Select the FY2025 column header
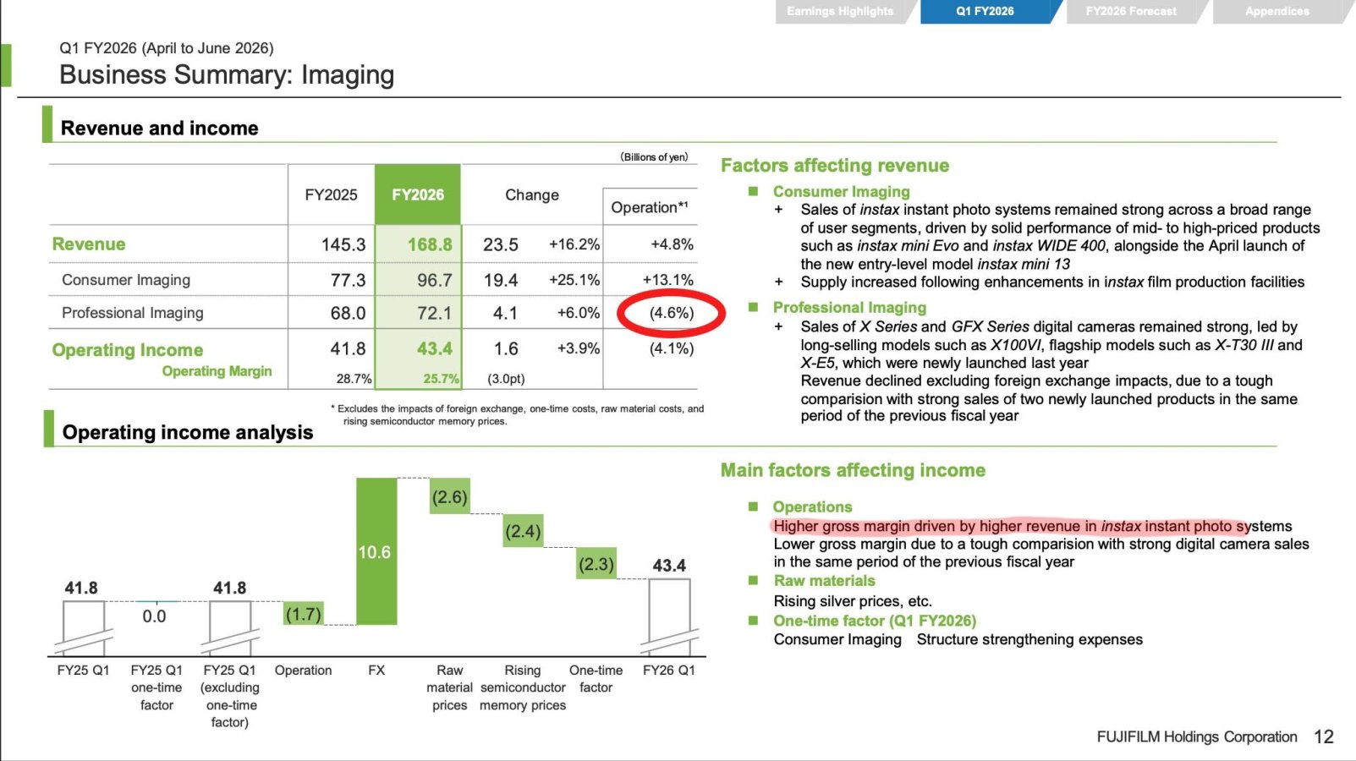The width and height of the screenshot is (1356, 761). click(x=331, y=194)
